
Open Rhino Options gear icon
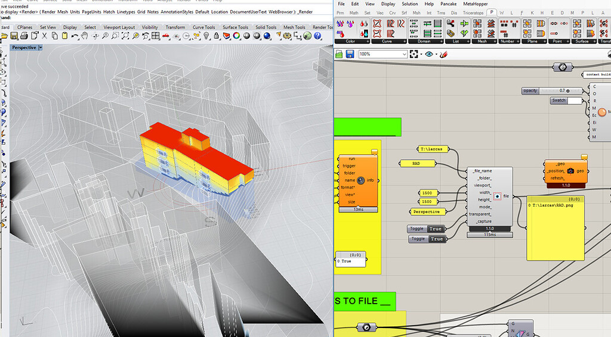click(x=288, y=36)
